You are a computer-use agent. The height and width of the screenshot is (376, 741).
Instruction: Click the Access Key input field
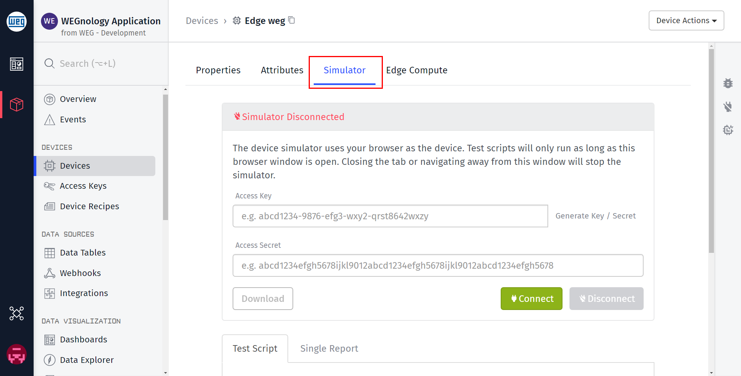tap(390, 216)
